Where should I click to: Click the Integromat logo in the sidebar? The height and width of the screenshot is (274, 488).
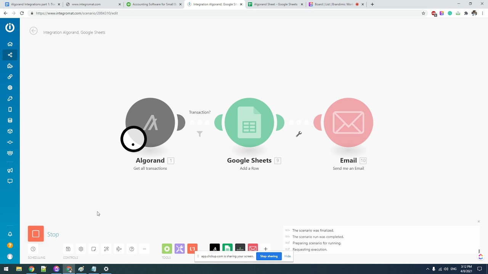(10, 27)
